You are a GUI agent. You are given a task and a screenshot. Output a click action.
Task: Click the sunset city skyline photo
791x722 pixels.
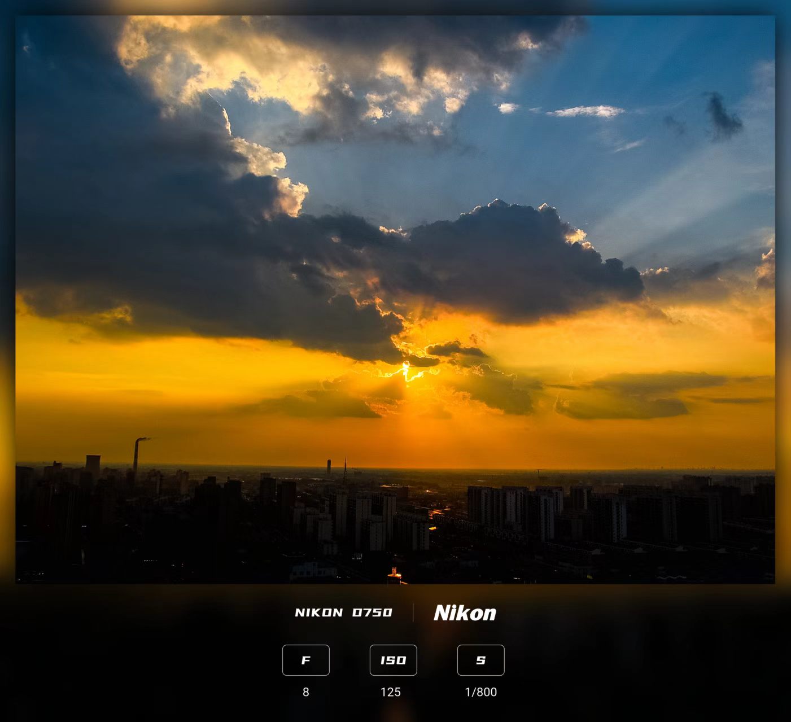point(395,299)
